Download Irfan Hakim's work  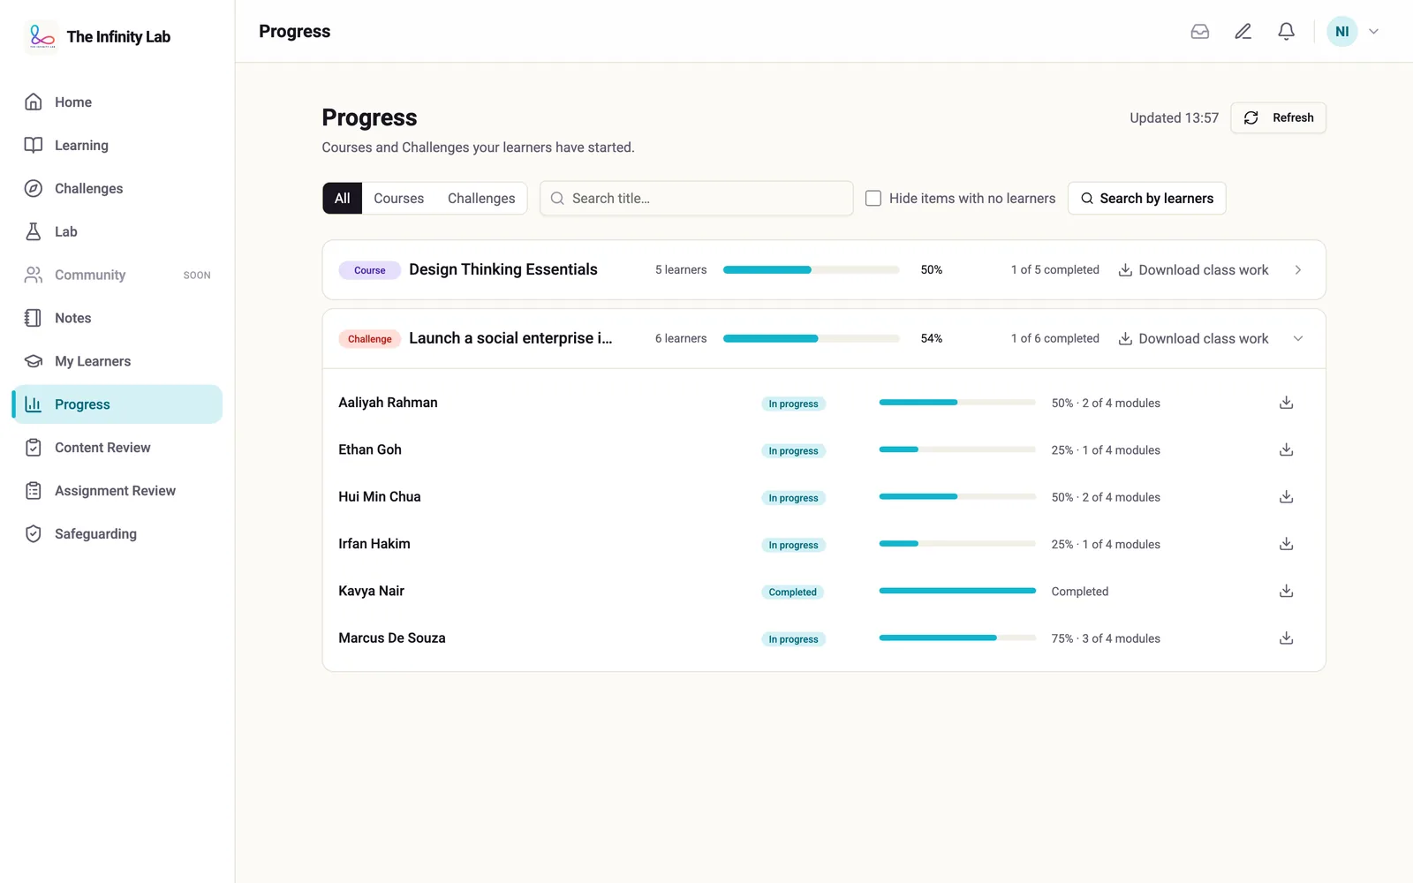pos(1286,544)
